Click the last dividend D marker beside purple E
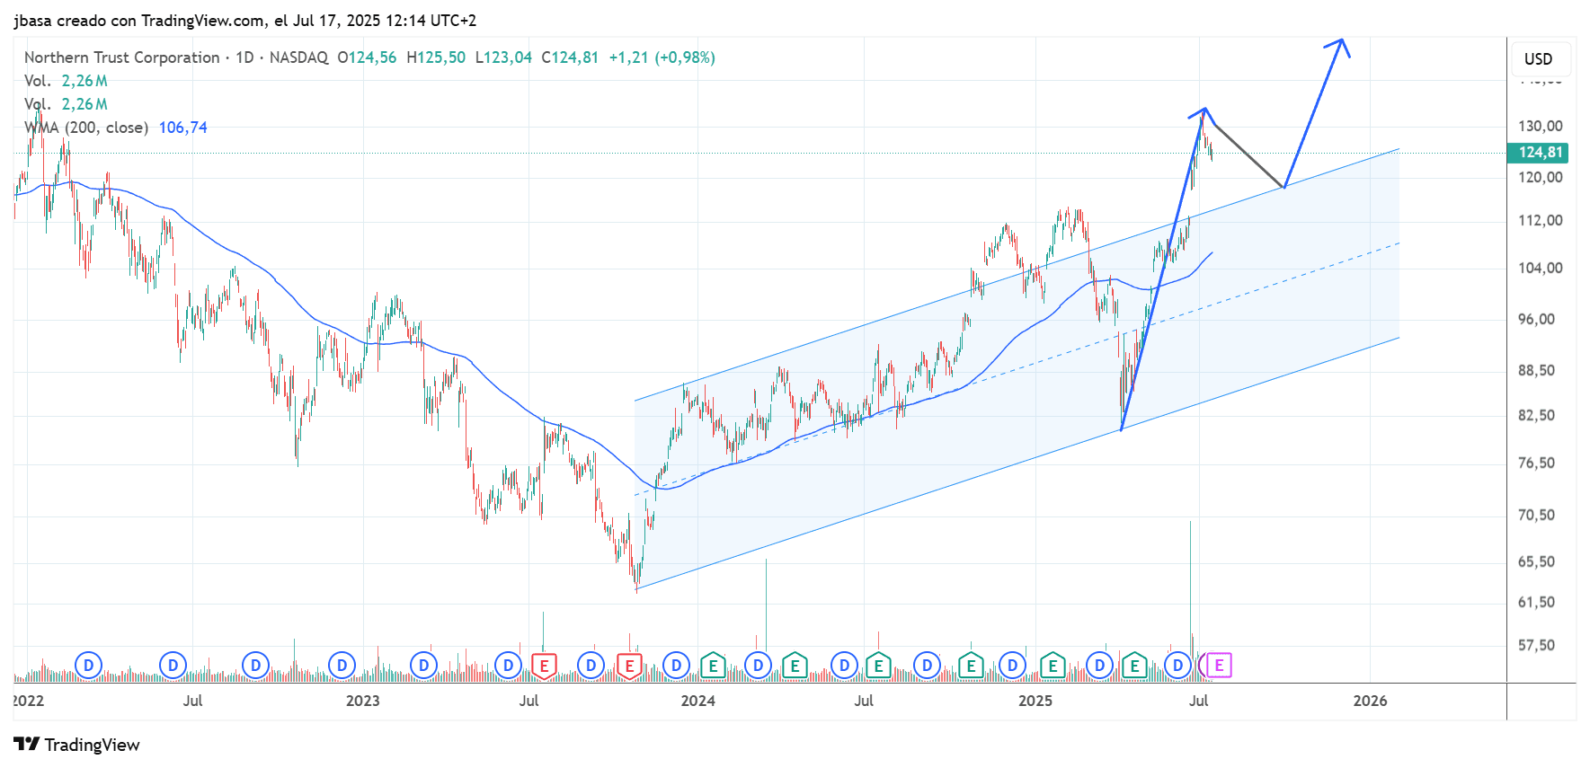 coord(1177,666)
